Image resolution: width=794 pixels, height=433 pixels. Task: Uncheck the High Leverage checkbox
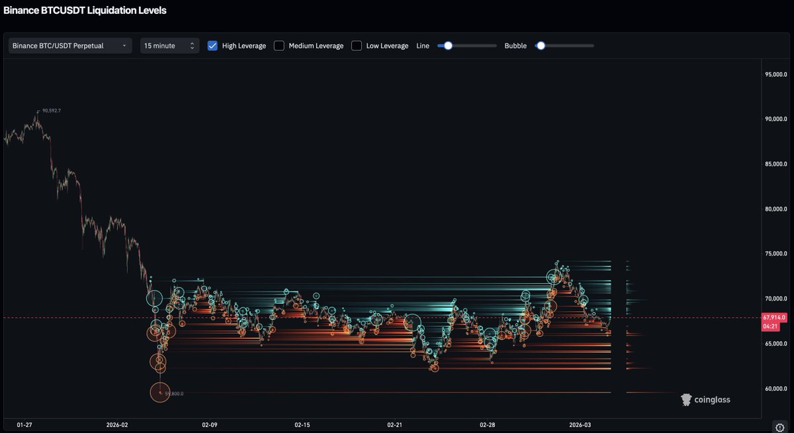pyautogui.click(x=212, y=46)
